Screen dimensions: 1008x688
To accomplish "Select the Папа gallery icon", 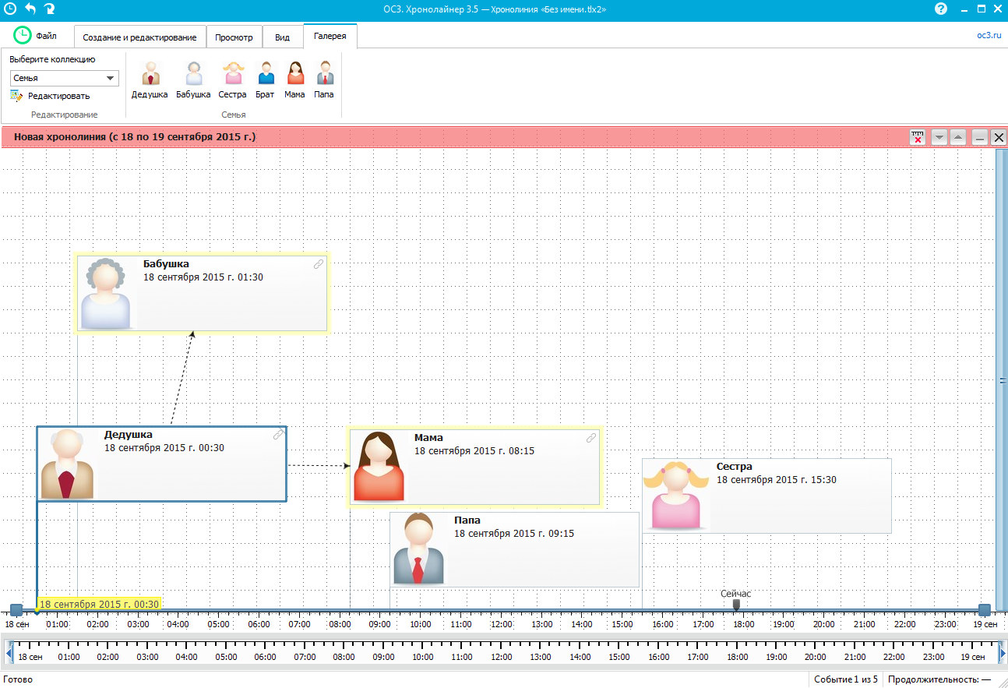I will click(324, 74).
